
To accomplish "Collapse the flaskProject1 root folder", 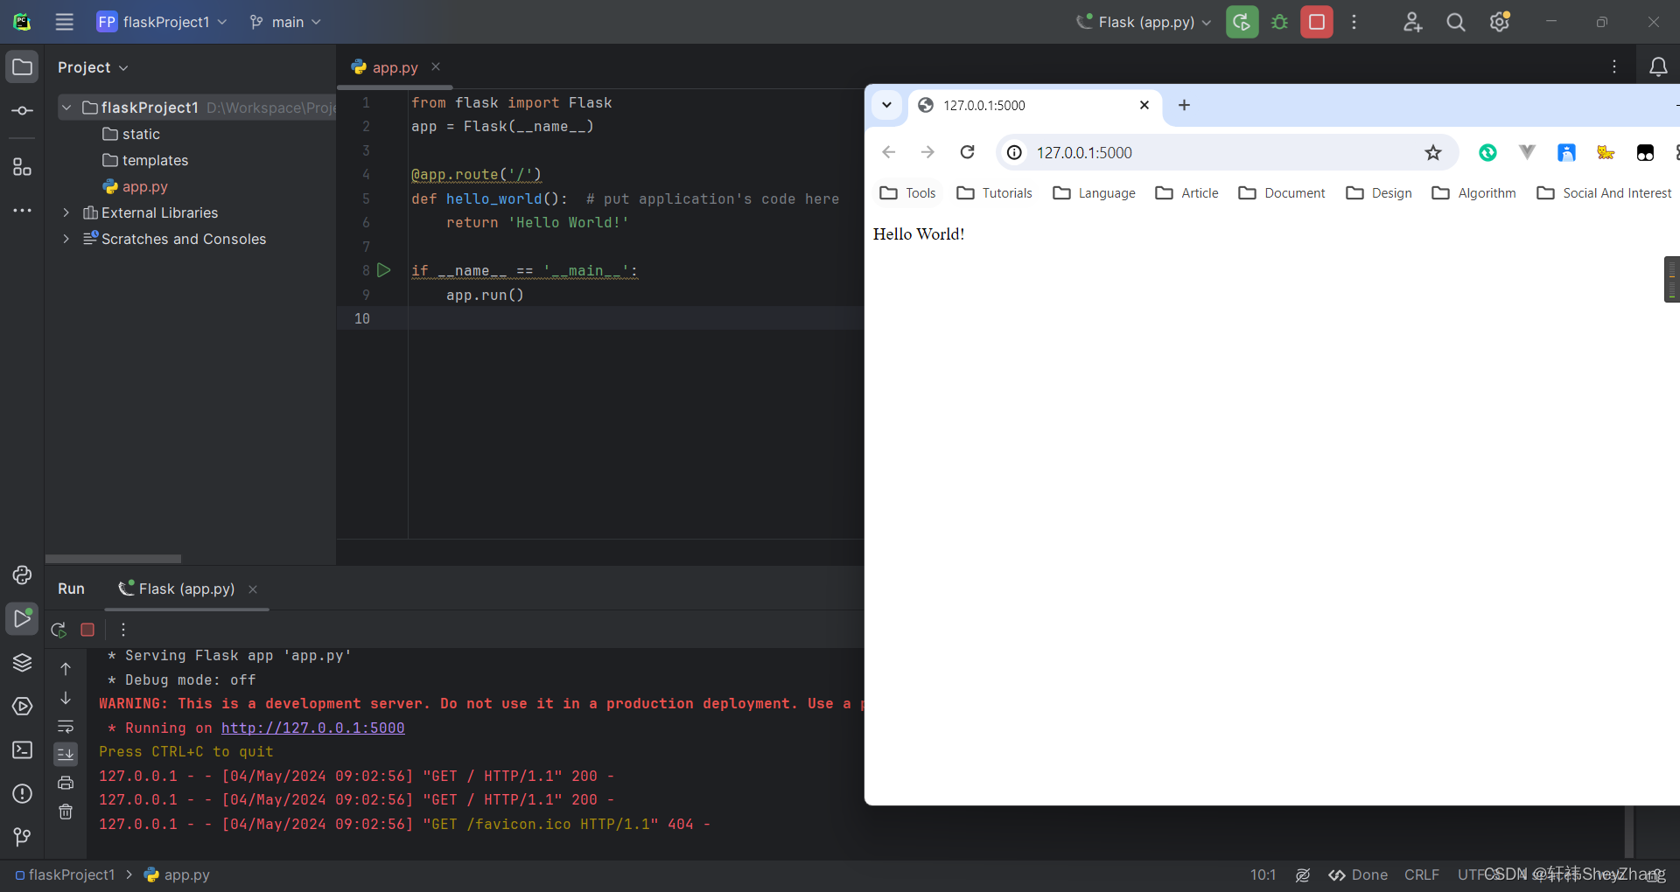I will (66, 108).
